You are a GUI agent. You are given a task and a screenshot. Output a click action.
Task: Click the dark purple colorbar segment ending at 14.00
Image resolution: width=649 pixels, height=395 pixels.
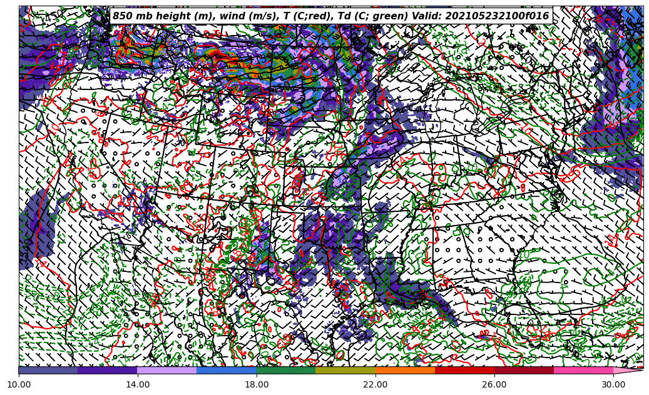(x=108, y=370)
